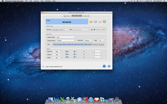Click the blue Pause recording button
167x104 pixels.
pyautogui.click(x=95, y=22)
